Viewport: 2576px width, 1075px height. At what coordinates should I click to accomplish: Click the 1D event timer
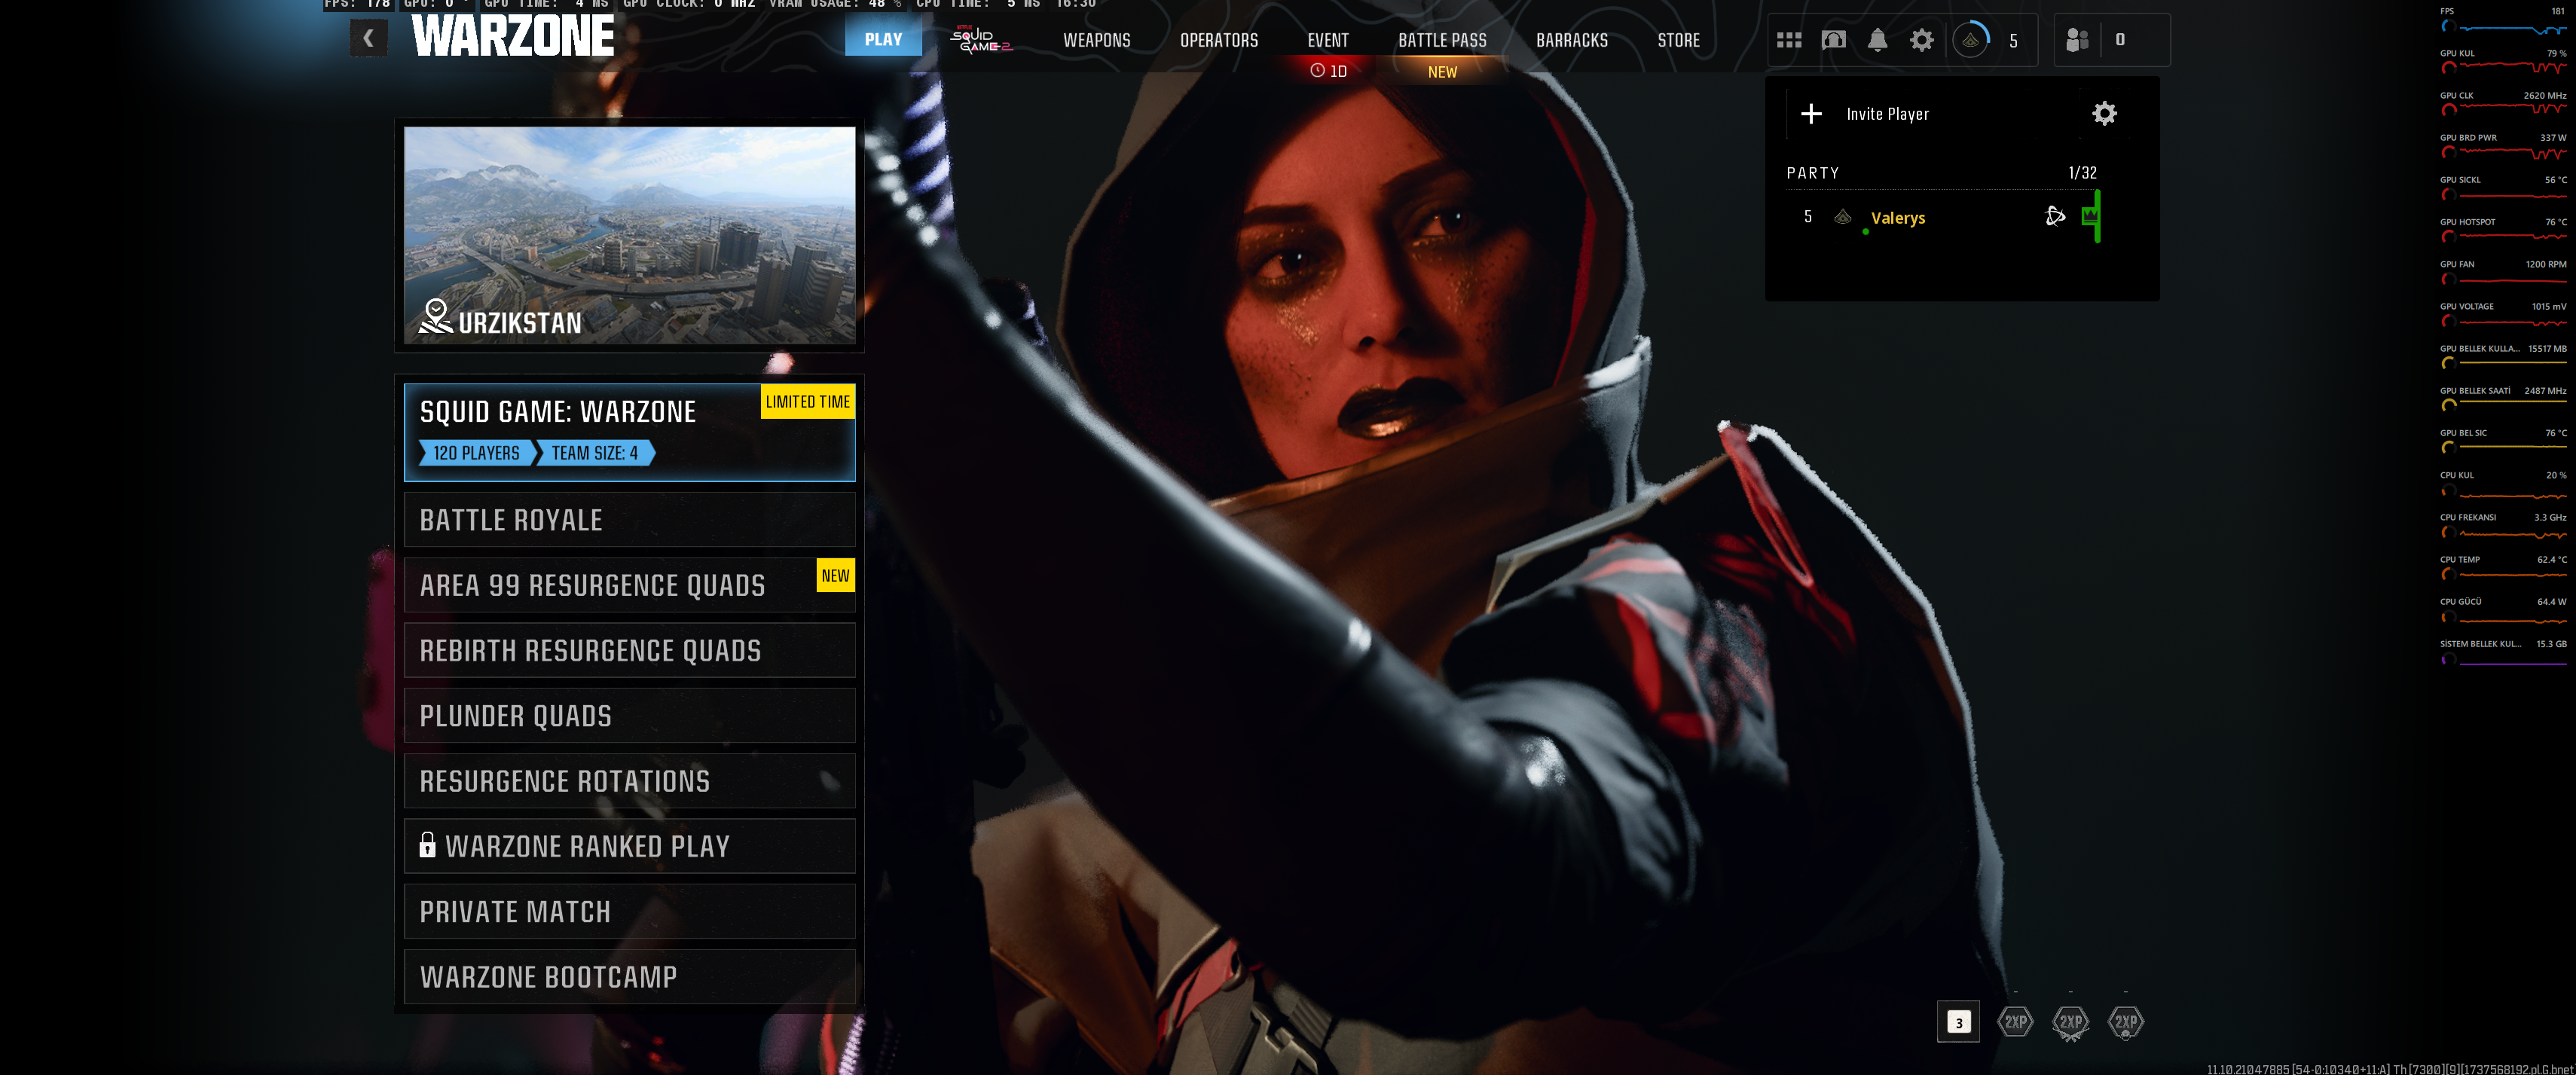(x=1329, y=71)
